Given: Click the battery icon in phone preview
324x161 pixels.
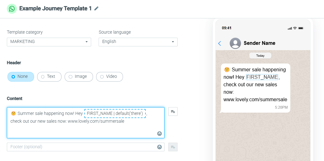Looking at the screenshot, I should pyautogui.click(x=301, y=28).
